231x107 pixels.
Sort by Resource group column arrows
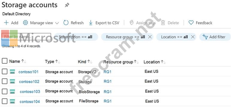(136, 62)
